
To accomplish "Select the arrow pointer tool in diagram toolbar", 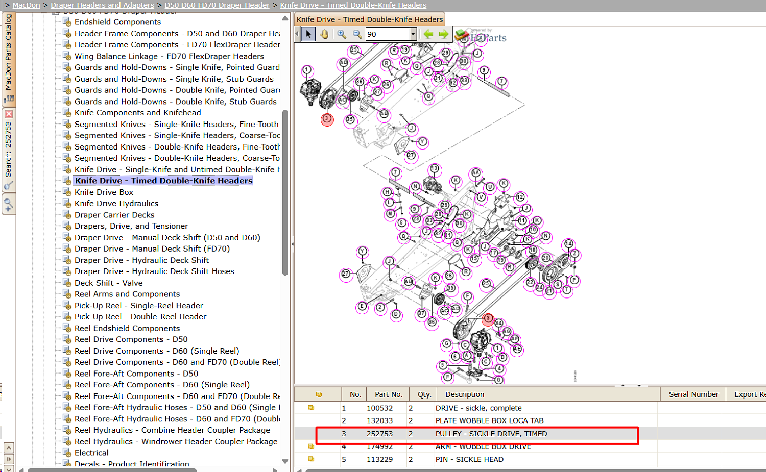I will pos(308,34).
